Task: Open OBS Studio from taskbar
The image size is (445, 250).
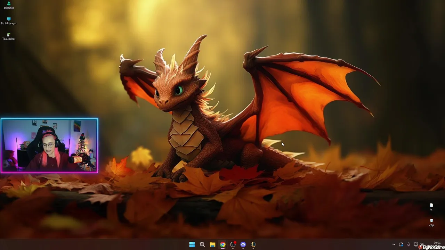Action: click(x=233, y=244)
